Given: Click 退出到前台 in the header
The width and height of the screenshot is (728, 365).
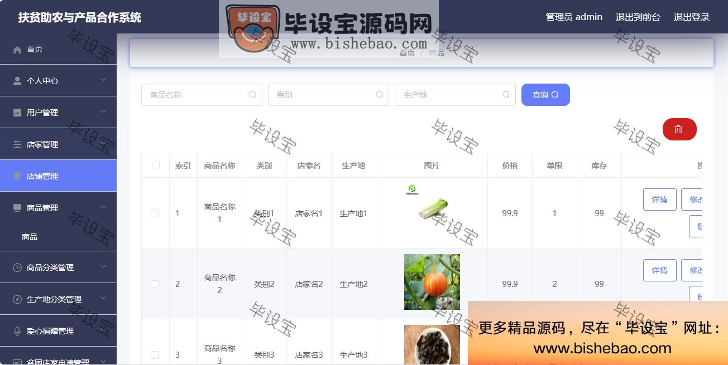Looking at the screenshot, I should pyautogui.click(x=638, y=17).
